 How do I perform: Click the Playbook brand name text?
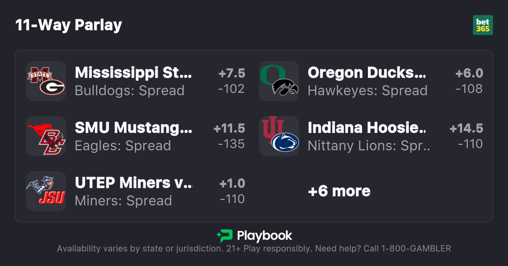point(264,236)
